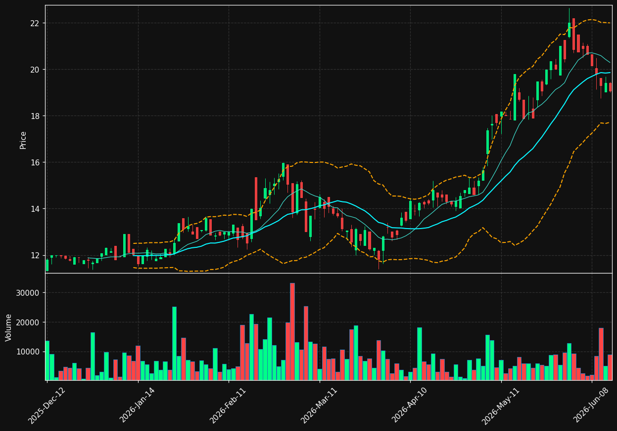This screenshot has height=431, width=617.
Task: Click the 2026-Jan-14 date label
Action: coord(138,405)
